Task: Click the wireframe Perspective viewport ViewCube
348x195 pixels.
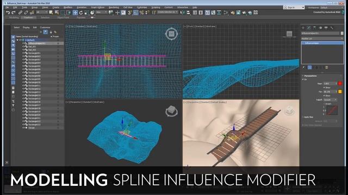Action: coord(171,111)
